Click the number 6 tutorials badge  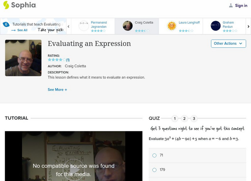pyautogui.click(x=6, y=25)
